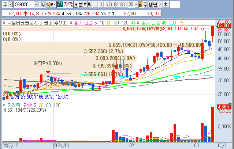Click the empty input box in toolbar

[174, 4]
